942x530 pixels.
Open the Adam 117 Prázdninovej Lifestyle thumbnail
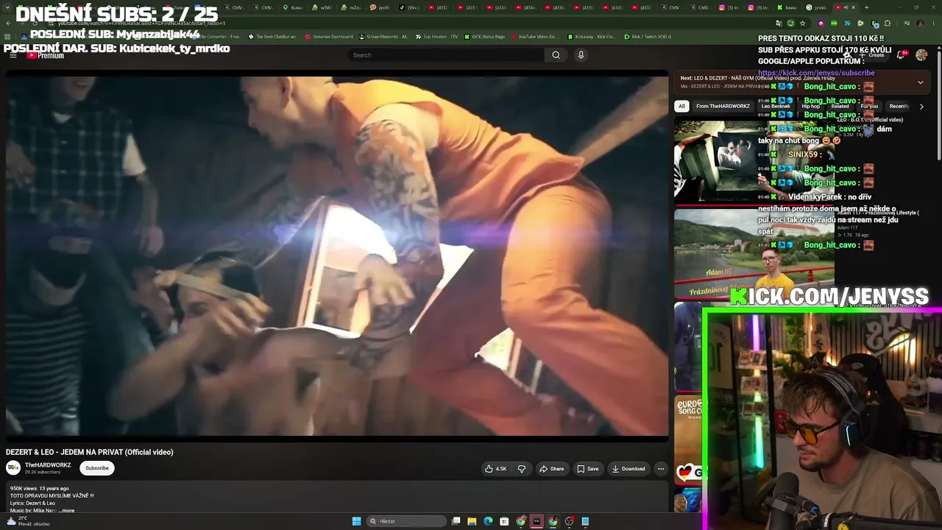754,253
